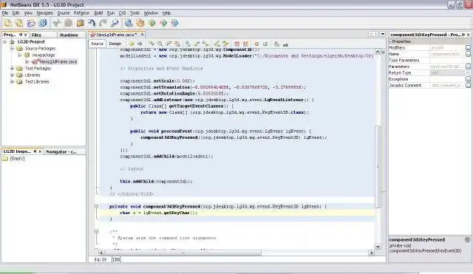Go back using editor Back arrow icon
The height and width of the screenshot is (274, 473).
pyautogui.click(x=132, y=44)
